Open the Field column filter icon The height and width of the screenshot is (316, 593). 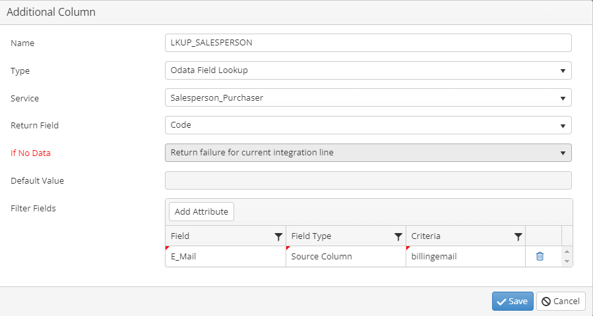click(x=278, y=237)
